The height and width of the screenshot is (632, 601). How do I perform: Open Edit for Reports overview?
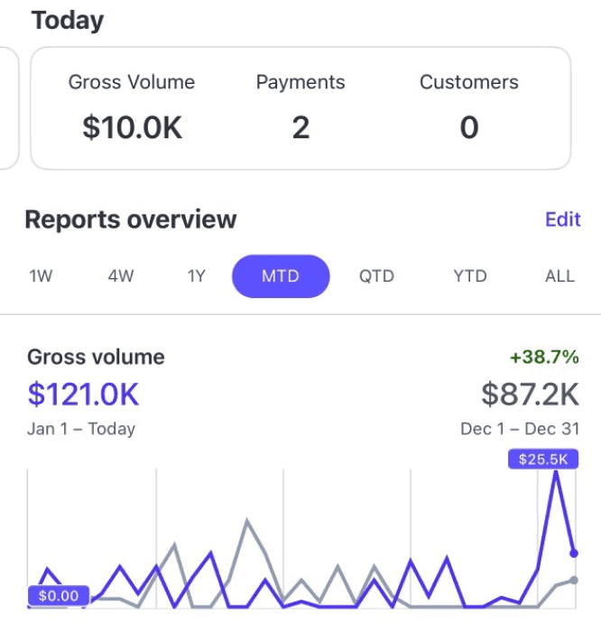(563, 219)
